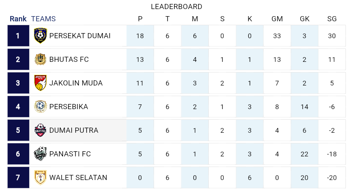This screenshot has height=193, width=351.
Task: Click Persekat Dumai's 18 points cell
Action: click(x=140, y=36)
